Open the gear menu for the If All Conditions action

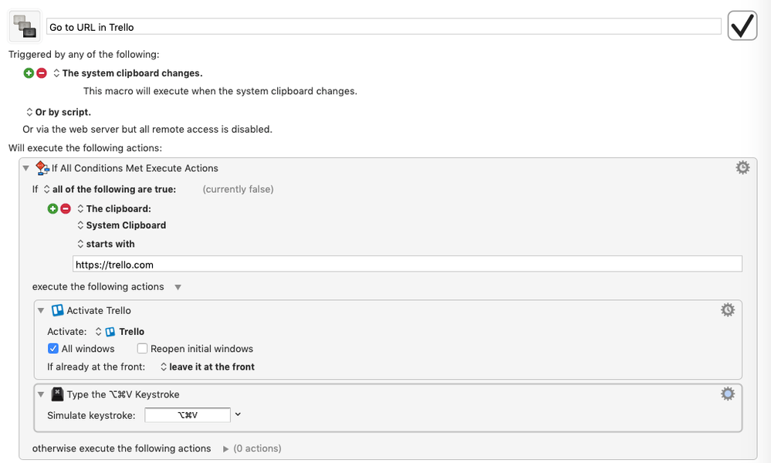click(x=742, y=167)
